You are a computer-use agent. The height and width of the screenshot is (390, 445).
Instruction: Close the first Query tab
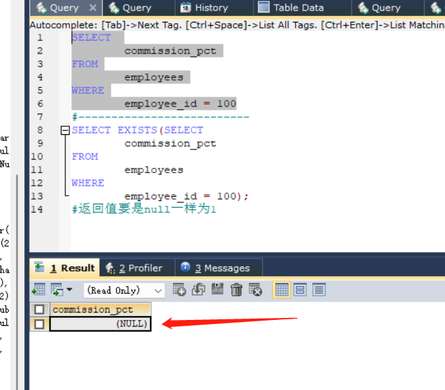pyautogui.click(x=93, y=8)
